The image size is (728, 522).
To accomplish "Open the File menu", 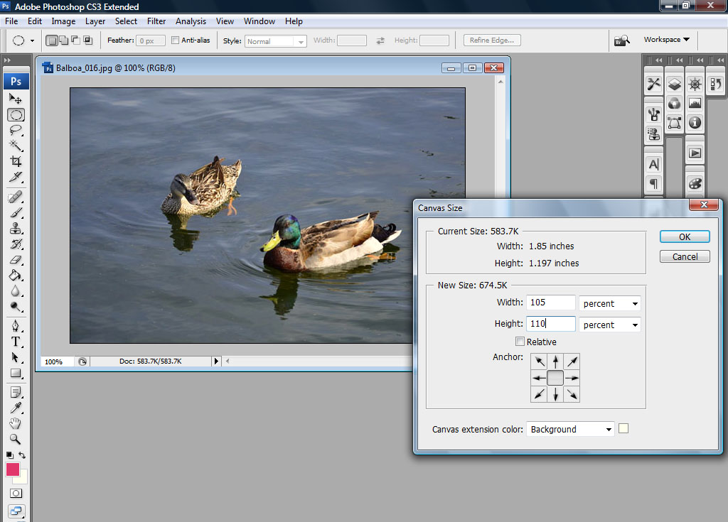I will pyautogui.click(x=11, y=21).
